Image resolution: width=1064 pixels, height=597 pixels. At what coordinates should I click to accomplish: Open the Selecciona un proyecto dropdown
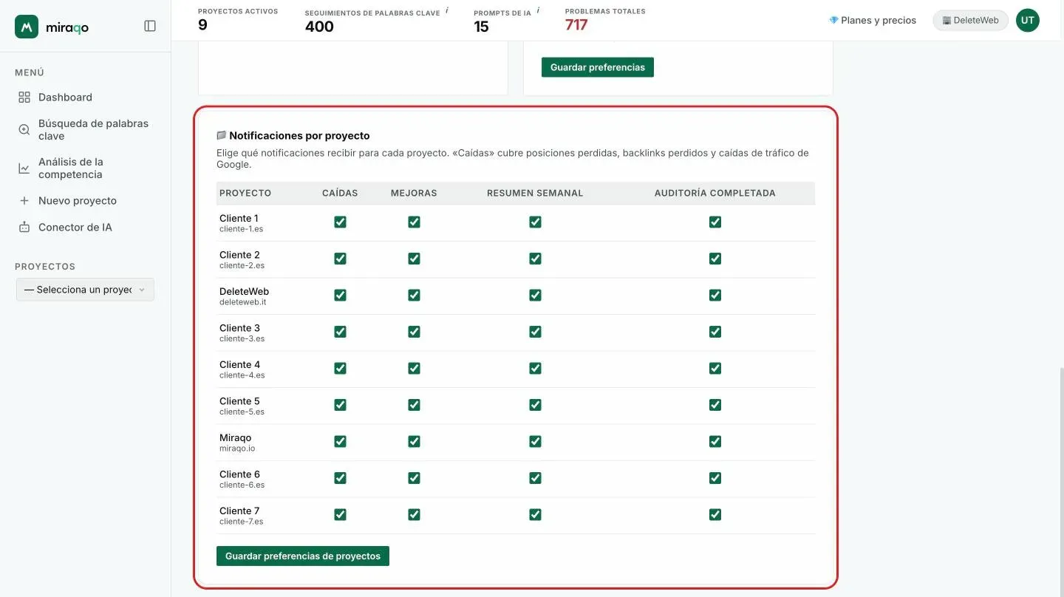coord(85,290)
